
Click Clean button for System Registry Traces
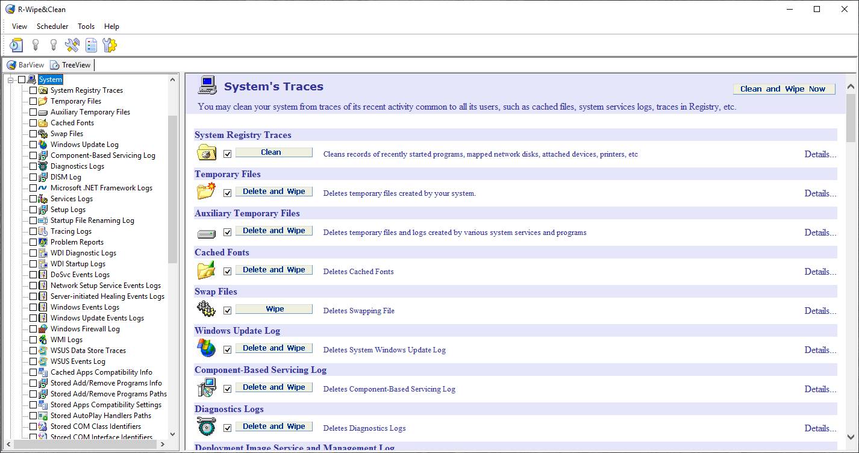274,152
